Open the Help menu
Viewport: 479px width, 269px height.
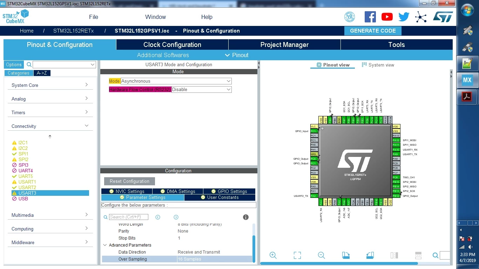(207, 17)
